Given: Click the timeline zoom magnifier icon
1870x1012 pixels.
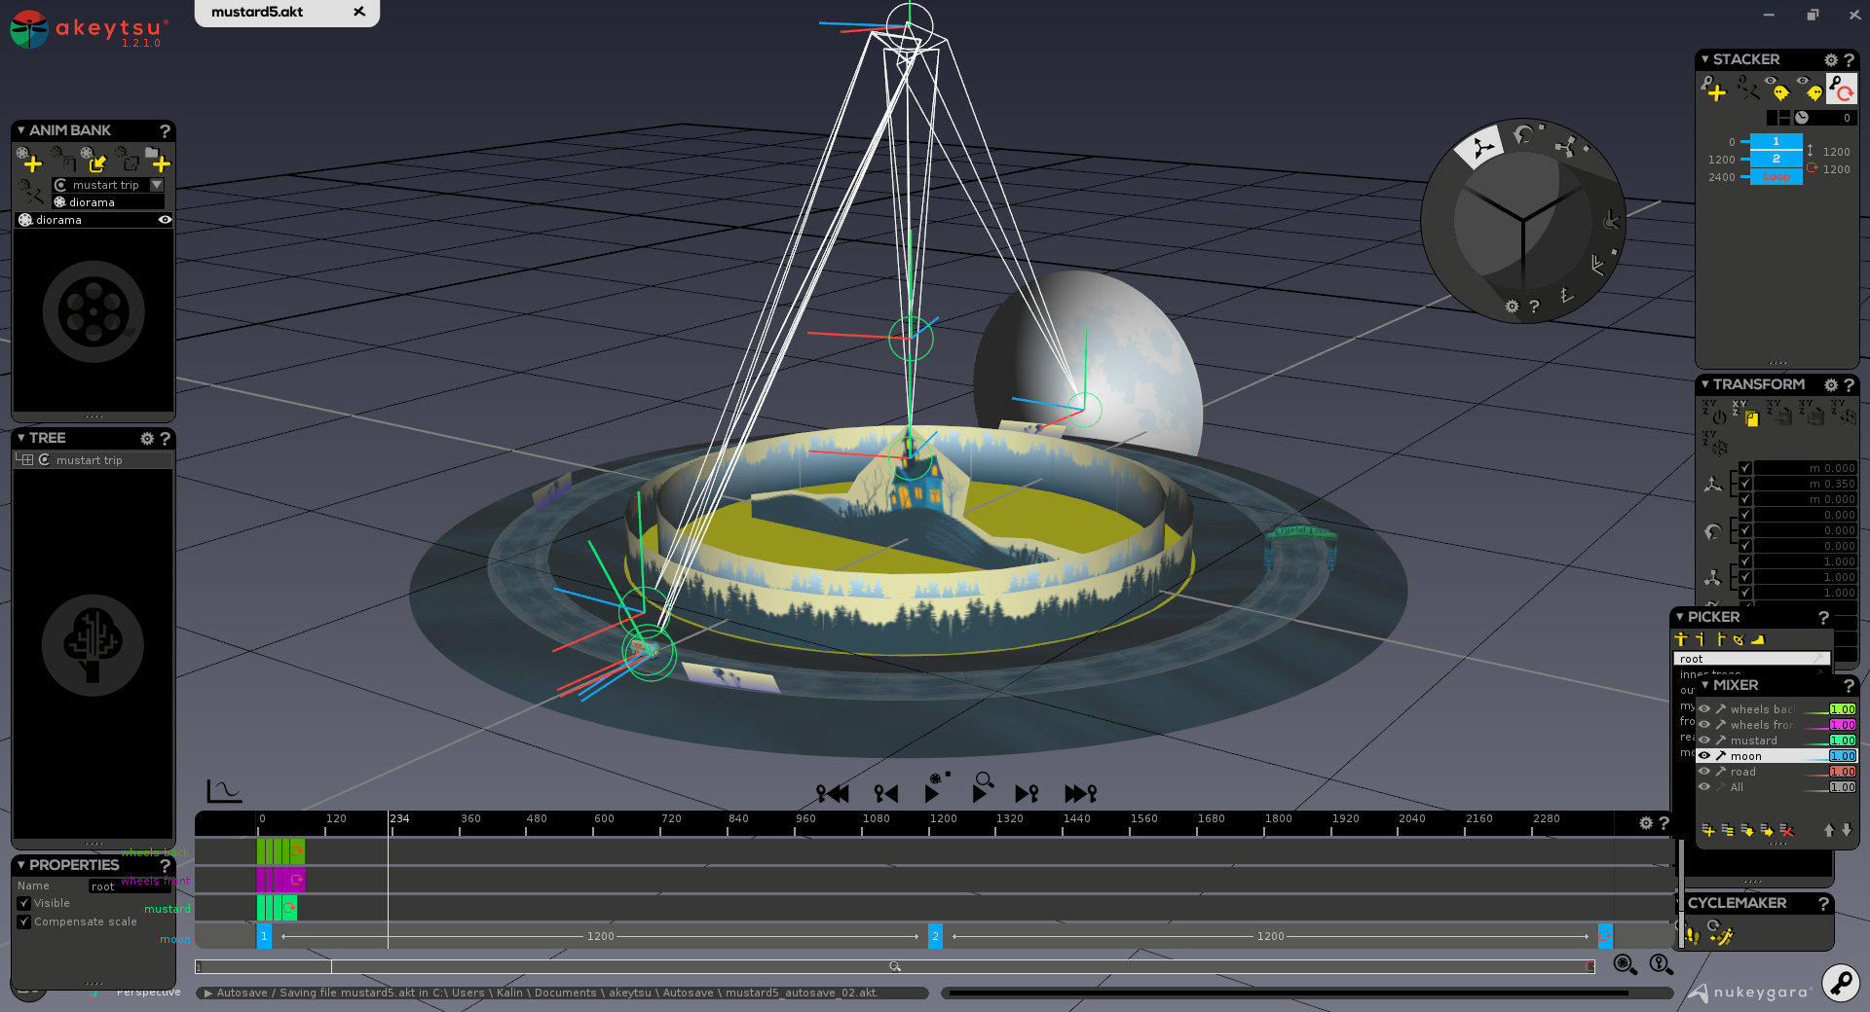Looking at the screenshot, I should point(1624,964).
